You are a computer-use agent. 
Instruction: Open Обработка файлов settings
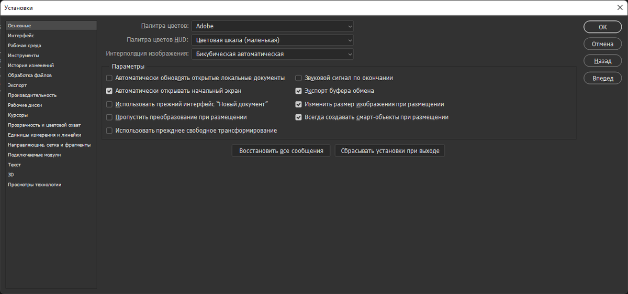click(x=51, y=75)
